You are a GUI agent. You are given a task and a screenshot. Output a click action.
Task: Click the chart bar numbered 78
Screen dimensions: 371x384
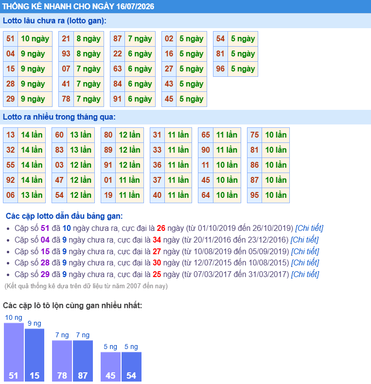(x=62, y=361)
